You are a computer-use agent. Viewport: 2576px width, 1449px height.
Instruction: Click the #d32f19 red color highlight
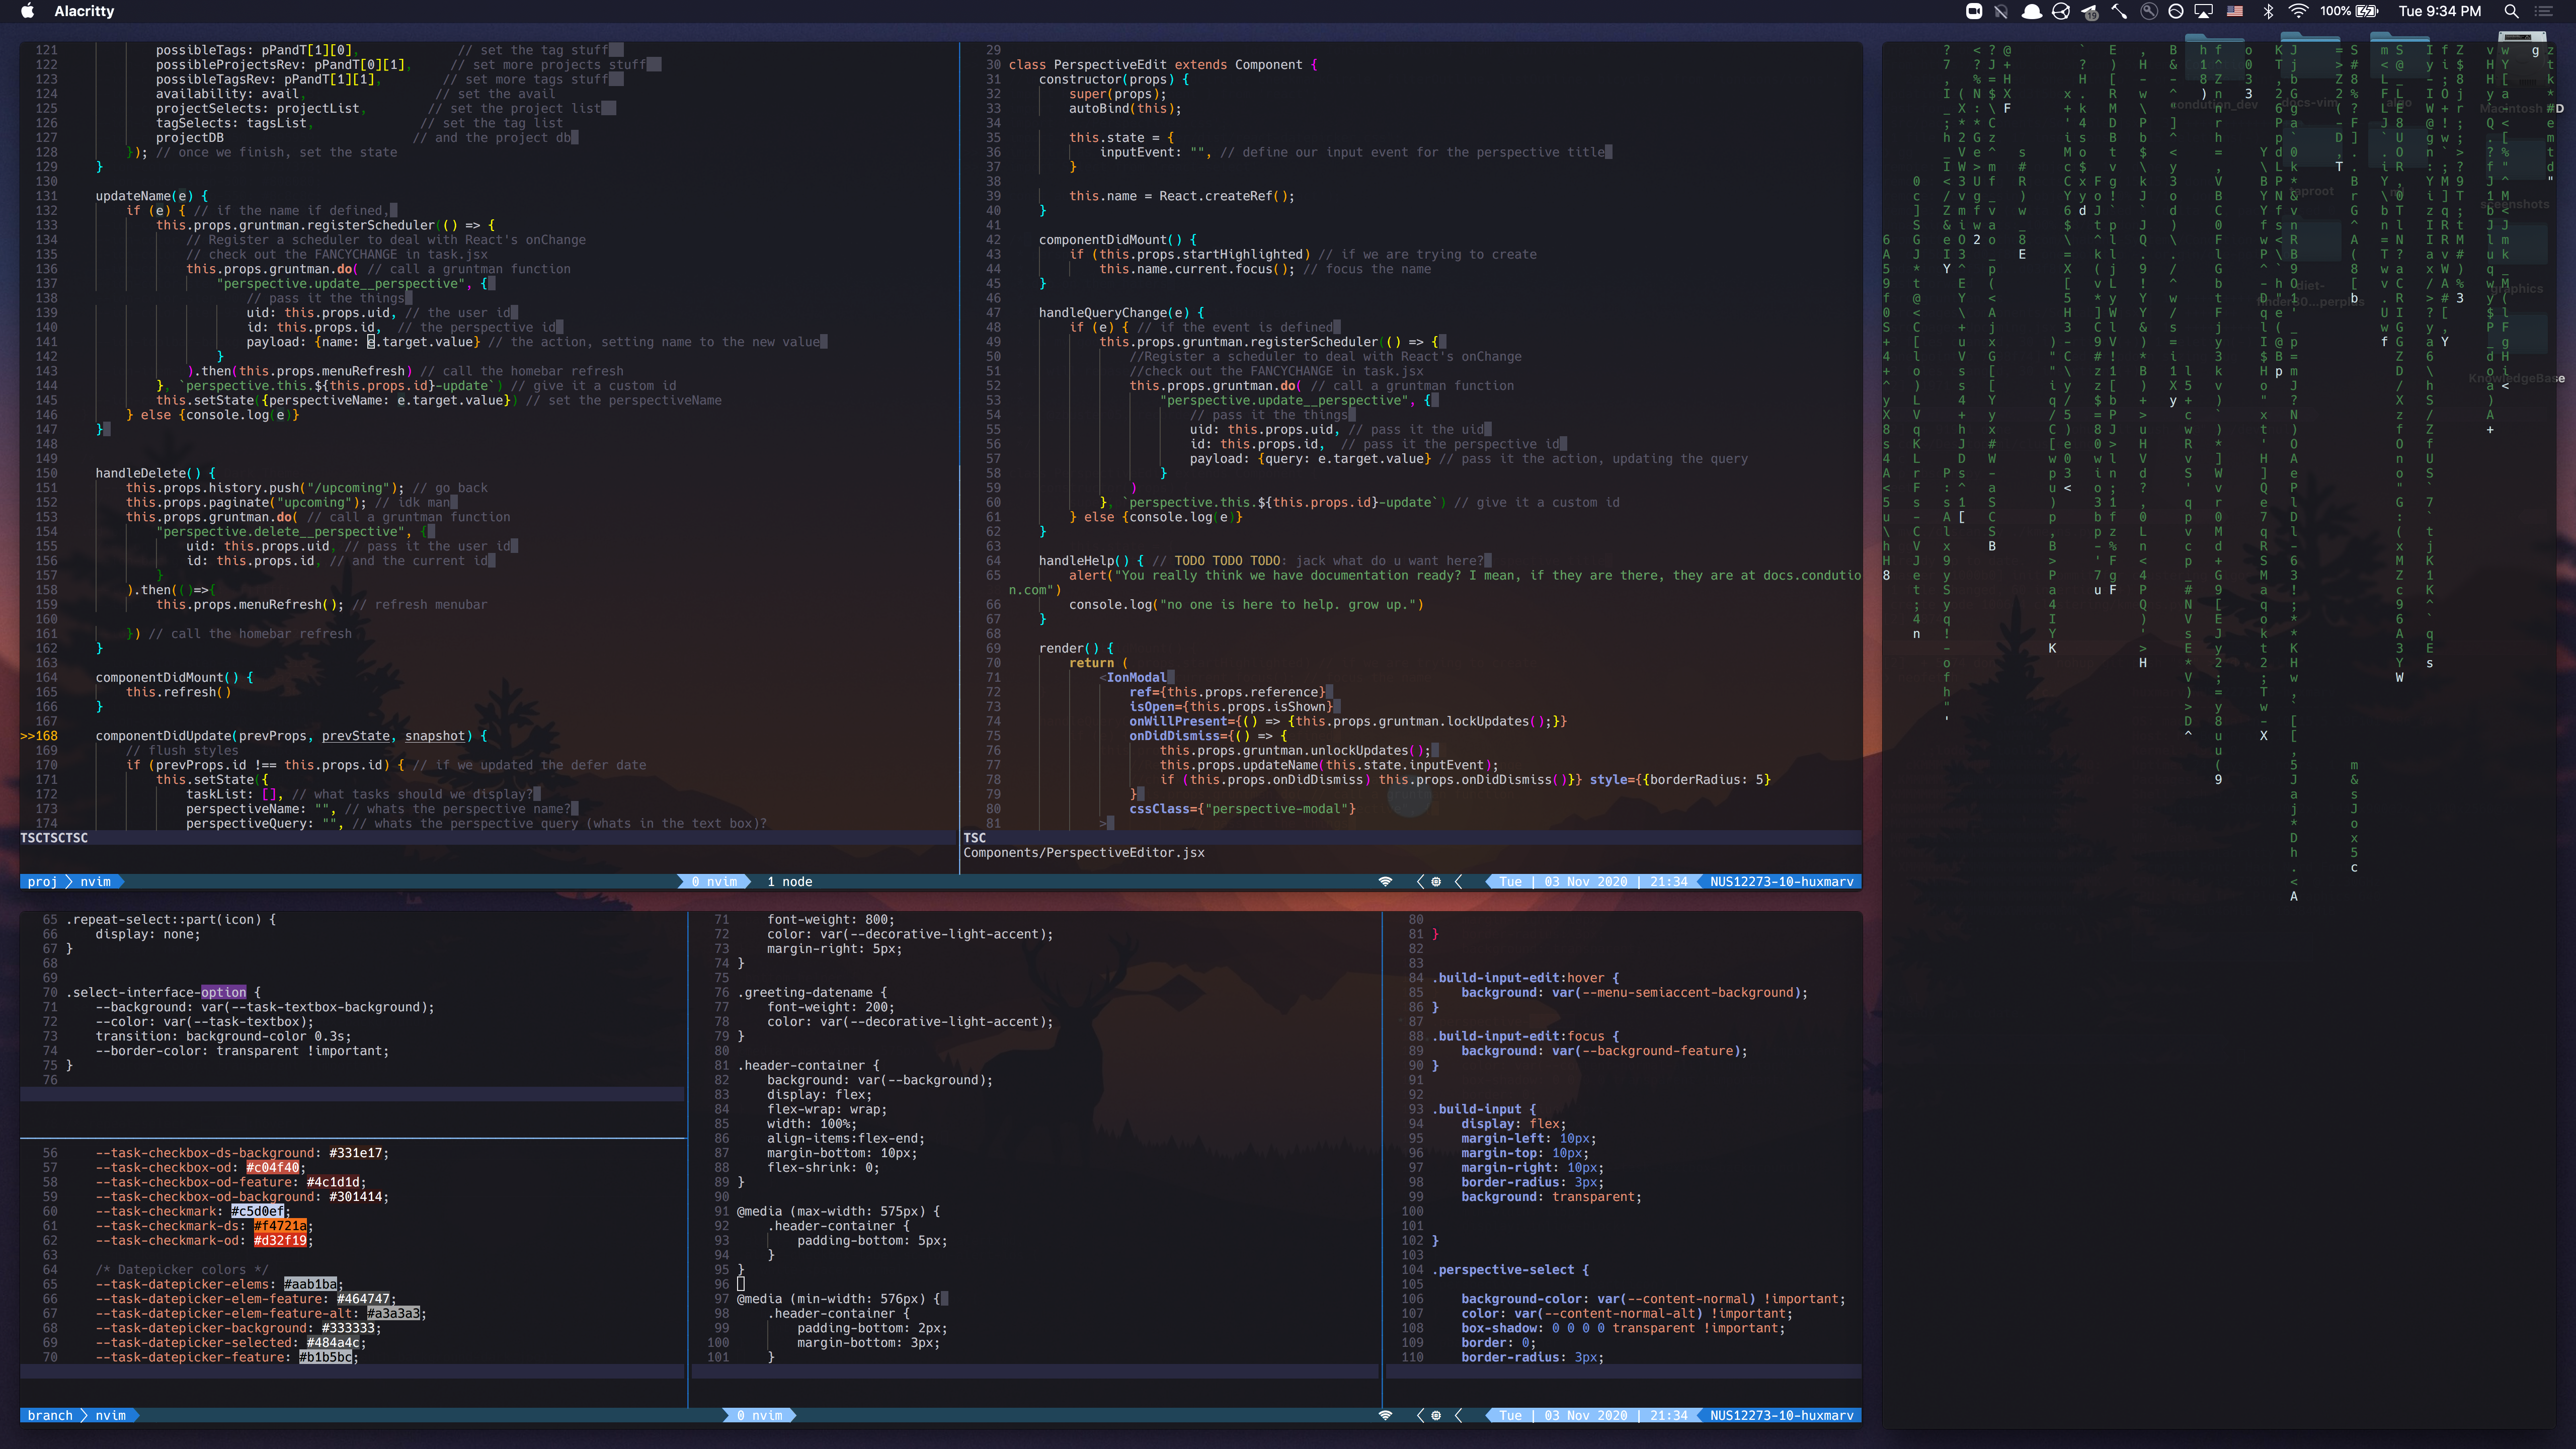click(280, 1240)
